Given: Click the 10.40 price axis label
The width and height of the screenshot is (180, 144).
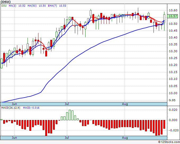Looking at the screenshot, I should pyautogui.click(x=173, y=37).
